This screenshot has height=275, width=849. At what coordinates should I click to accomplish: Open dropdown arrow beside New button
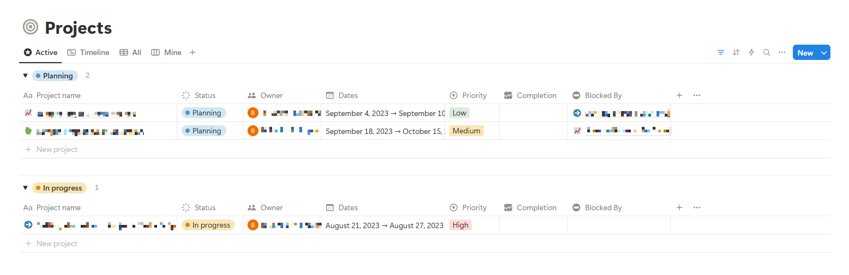pos(824,52)
